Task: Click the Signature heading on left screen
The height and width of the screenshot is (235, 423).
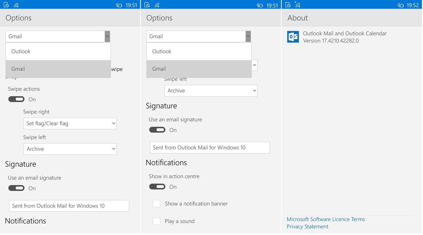Action: point(21,164)
